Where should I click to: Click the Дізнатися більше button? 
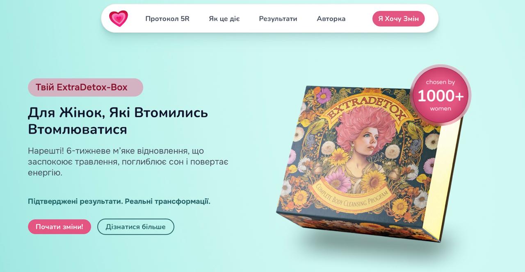click(x=136, y=227)
